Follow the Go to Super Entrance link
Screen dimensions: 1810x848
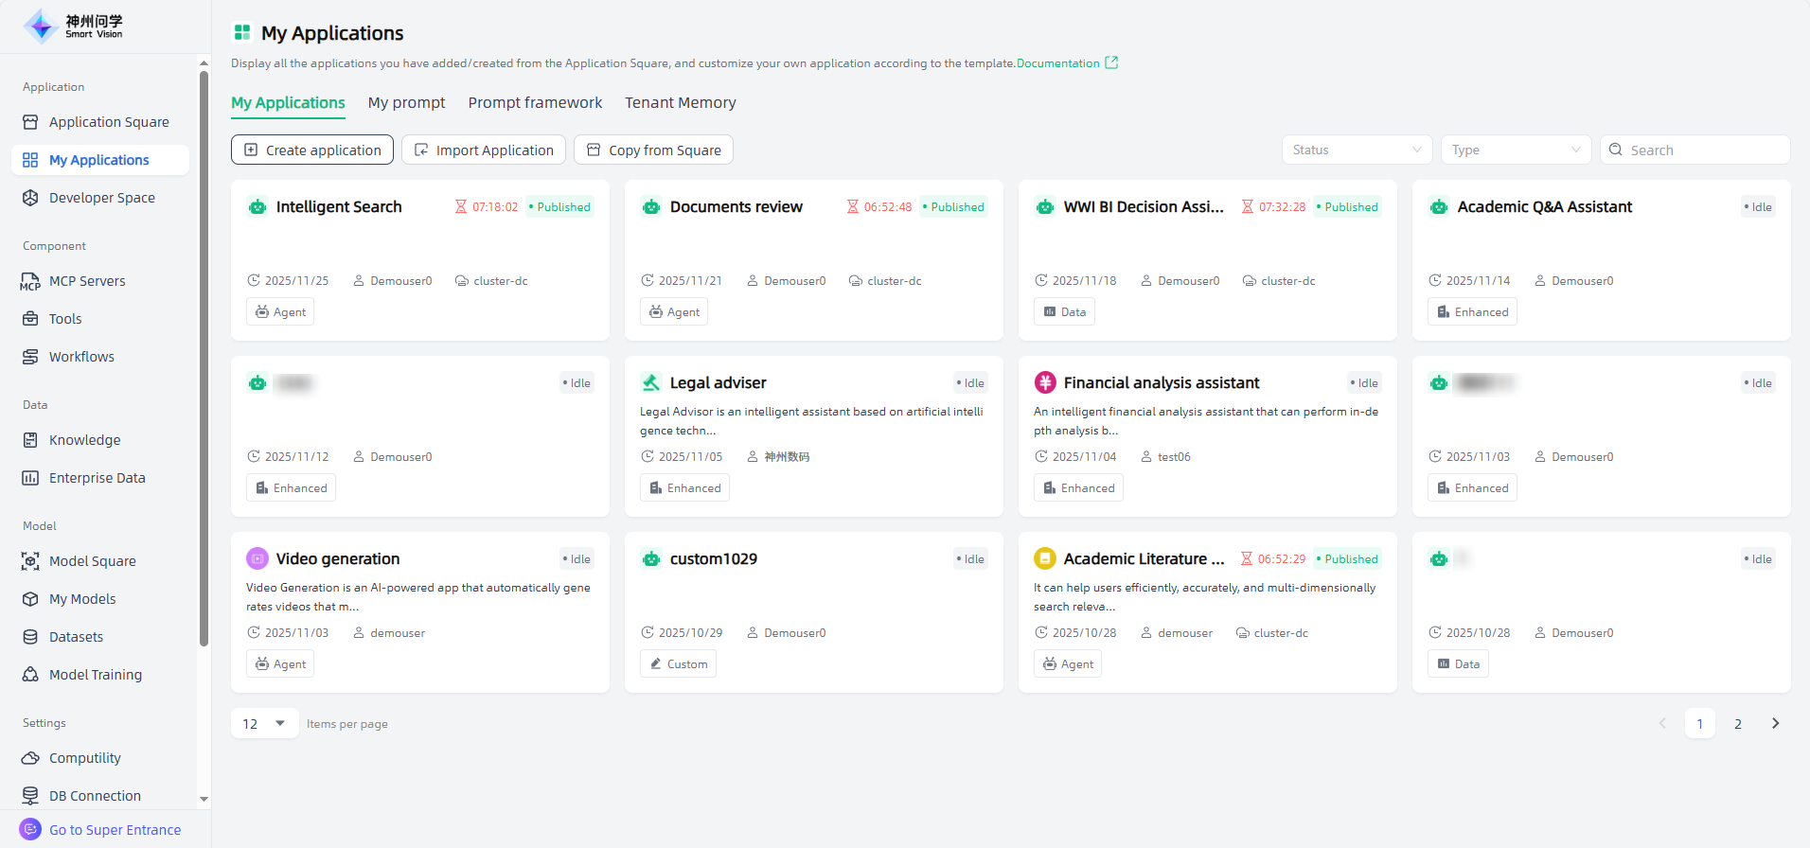click(115, 830)
